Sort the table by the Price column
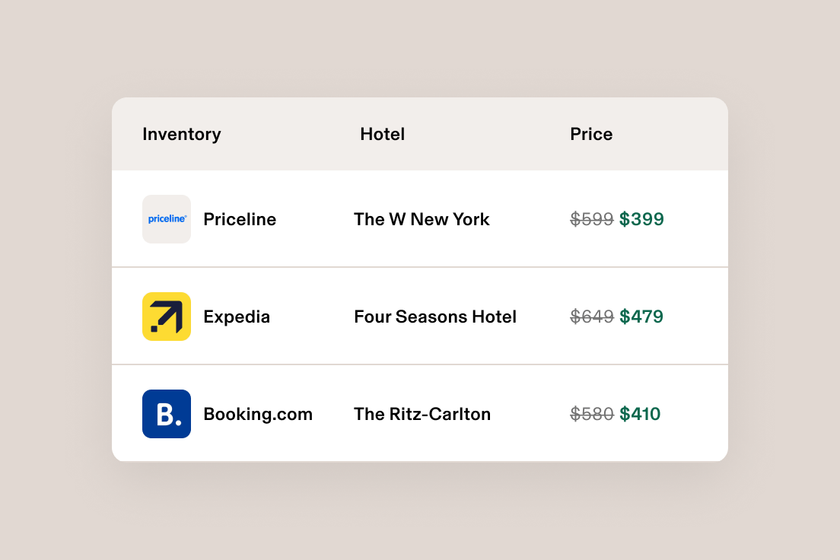 click(591, 134)
